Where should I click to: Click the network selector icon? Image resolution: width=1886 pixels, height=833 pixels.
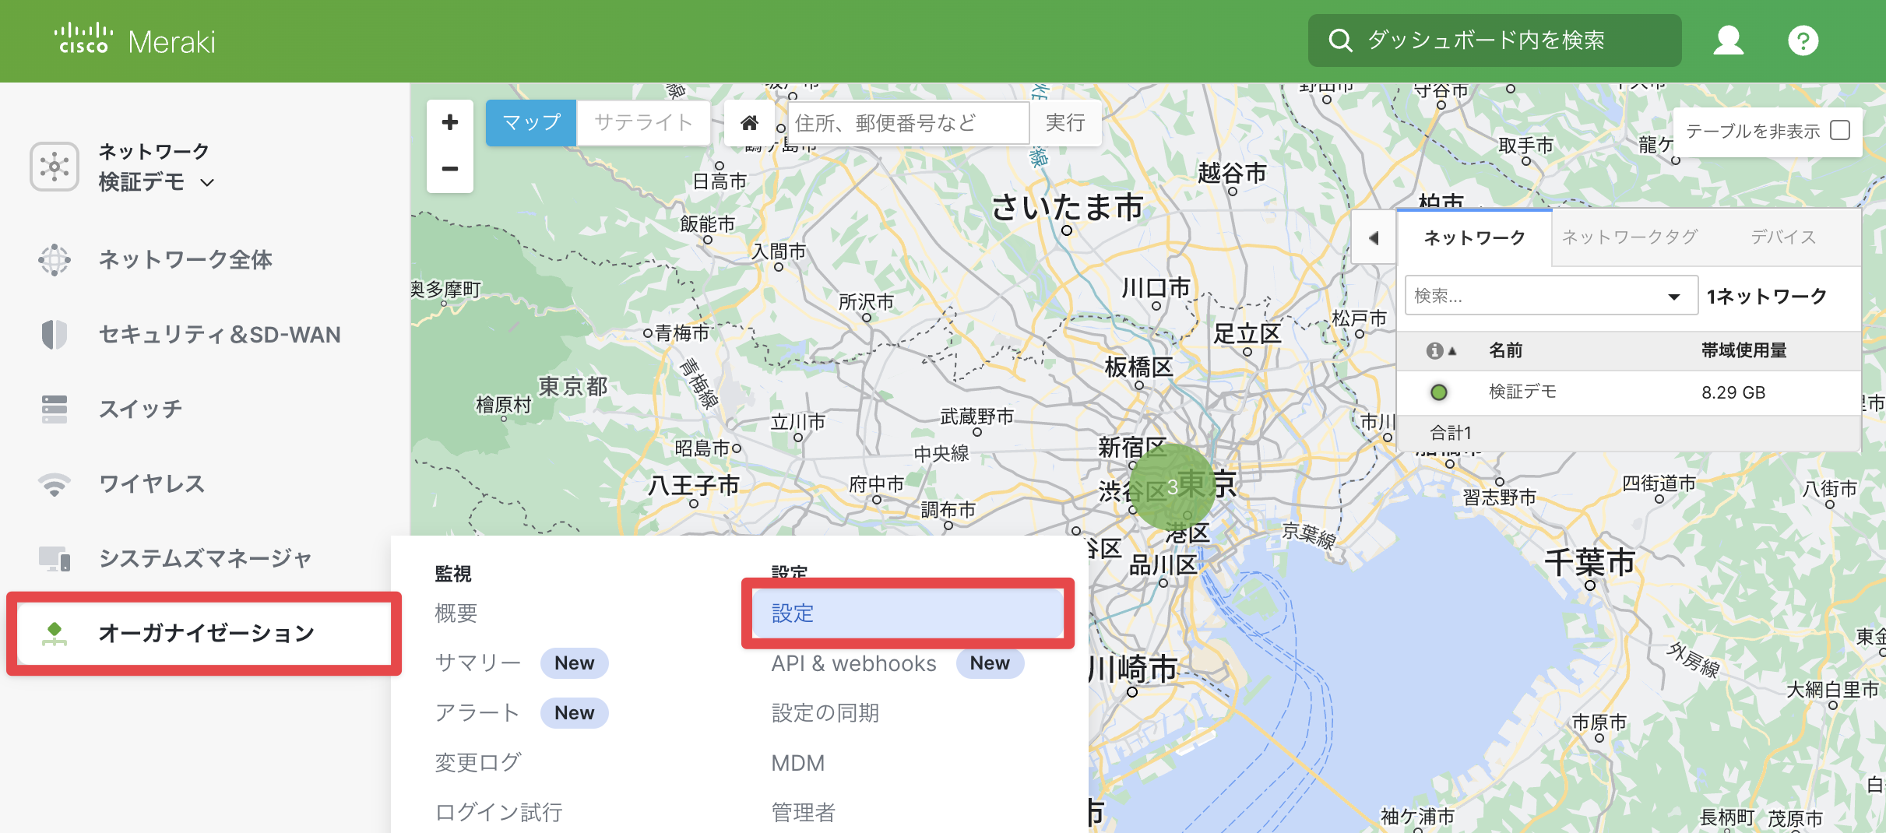click(55, 166)
